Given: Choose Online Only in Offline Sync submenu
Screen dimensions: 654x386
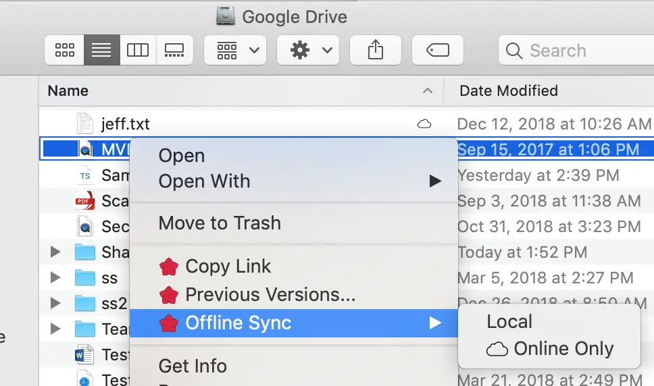Looking at the screenshot, I should 549,348.
